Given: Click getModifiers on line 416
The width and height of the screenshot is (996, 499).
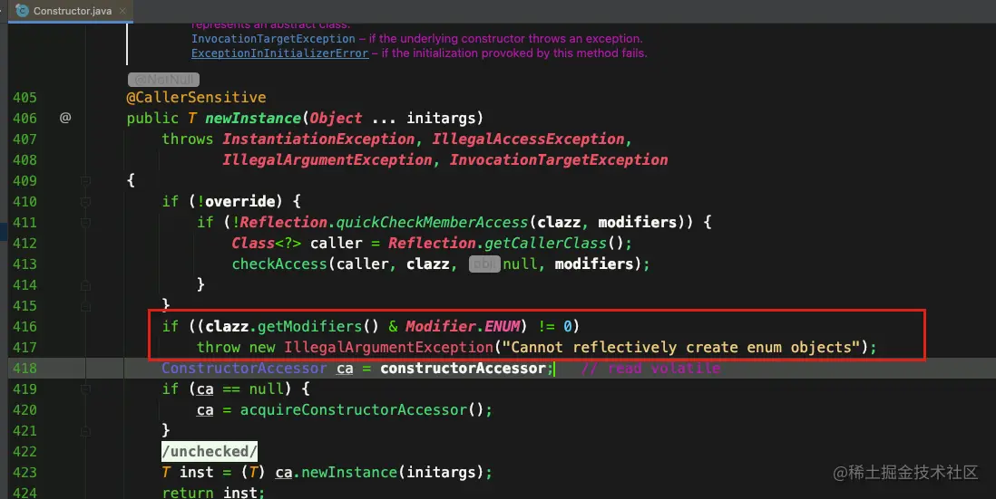Looking at the screenshot, I should (309, 327).
